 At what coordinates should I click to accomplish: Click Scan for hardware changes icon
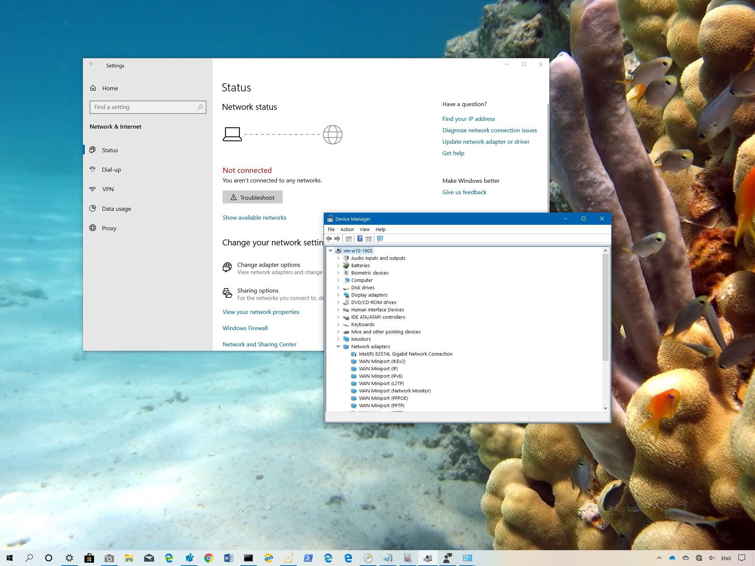coord(380,239)
